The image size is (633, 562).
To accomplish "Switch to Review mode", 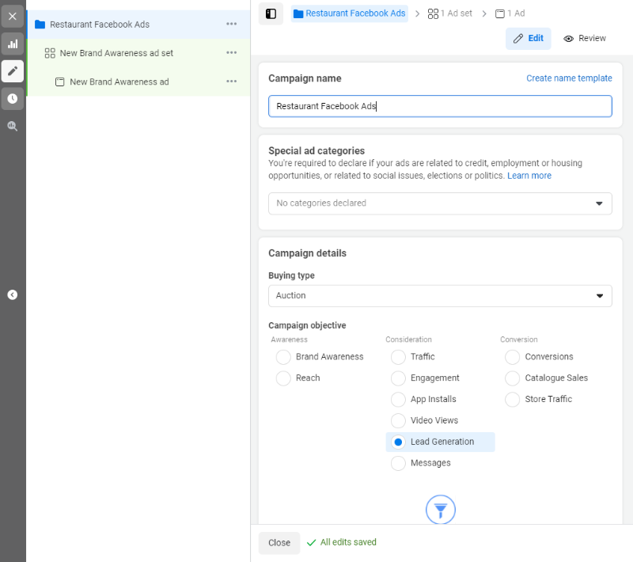I will click(x=585, y=38).
